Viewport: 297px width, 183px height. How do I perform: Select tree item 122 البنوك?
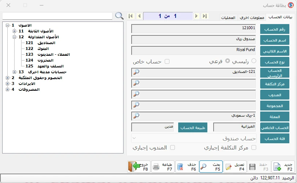[x=37, y=49]
